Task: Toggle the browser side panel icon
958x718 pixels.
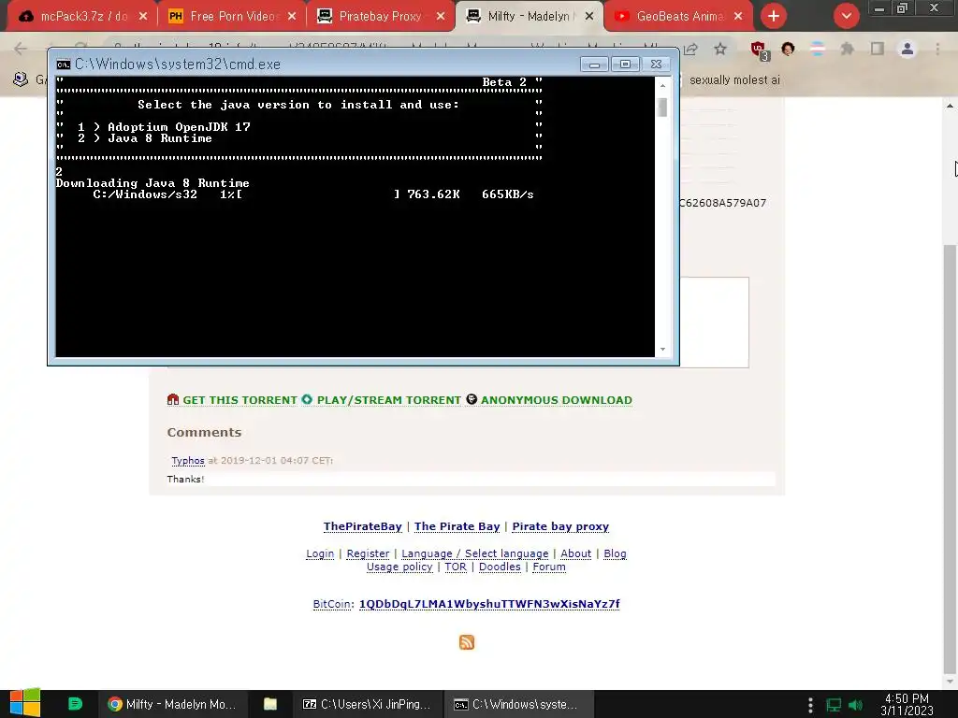Action: click(x=878, y=49)
